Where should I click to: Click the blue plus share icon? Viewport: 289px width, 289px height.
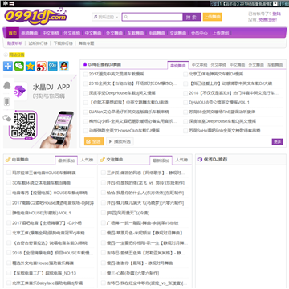point(8,66)
